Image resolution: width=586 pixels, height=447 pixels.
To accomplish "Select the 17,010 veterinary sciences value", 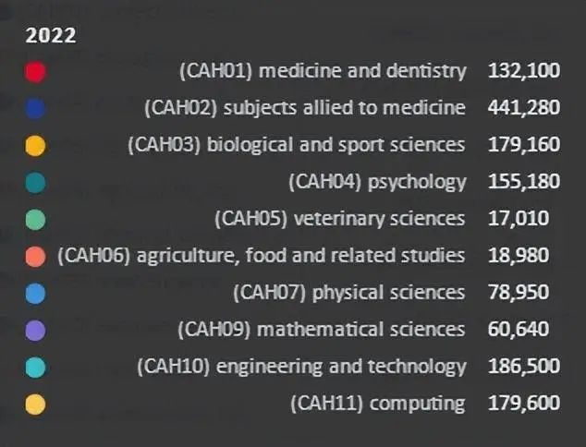I will pos(519,219).
